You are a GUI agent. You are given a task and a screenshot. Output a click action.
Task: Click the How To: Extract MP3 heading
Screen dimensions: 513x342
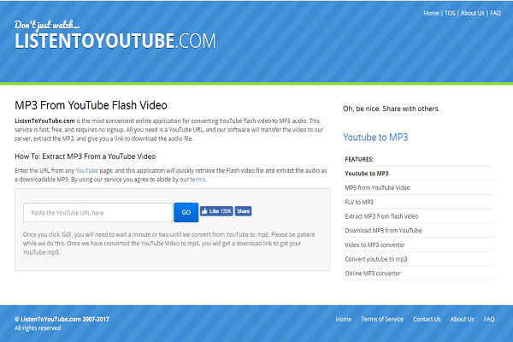click(85, 156)
